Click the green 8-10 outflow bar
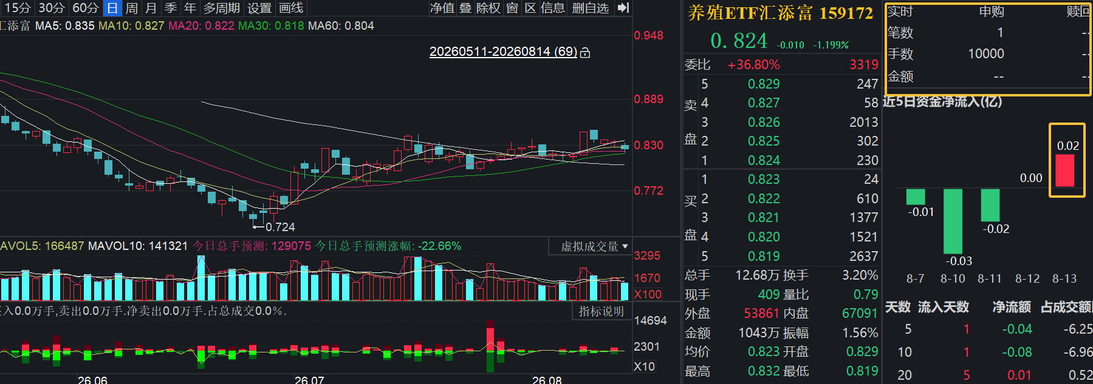Viewport: 1093px width, 384px height. coord(953,221)
